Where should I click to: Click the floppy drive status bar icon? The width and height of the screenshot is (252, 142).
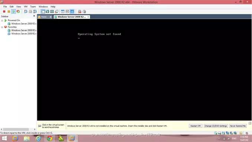[223, 133]
